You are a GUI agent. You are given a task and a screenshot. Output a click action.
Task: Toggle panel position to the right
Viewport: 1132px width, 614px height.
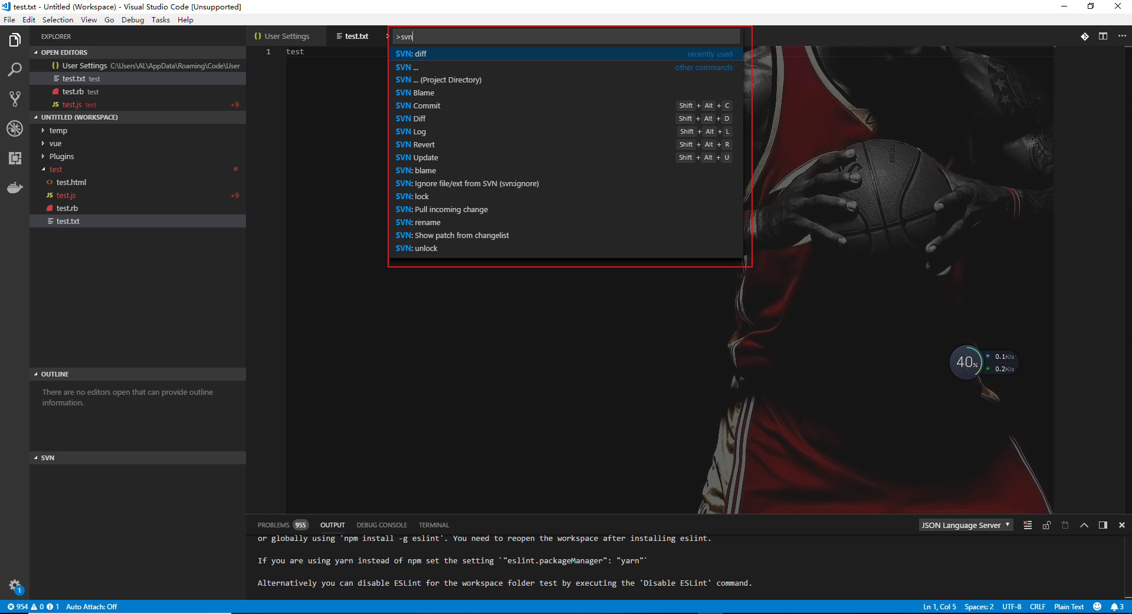point(1103,525)
